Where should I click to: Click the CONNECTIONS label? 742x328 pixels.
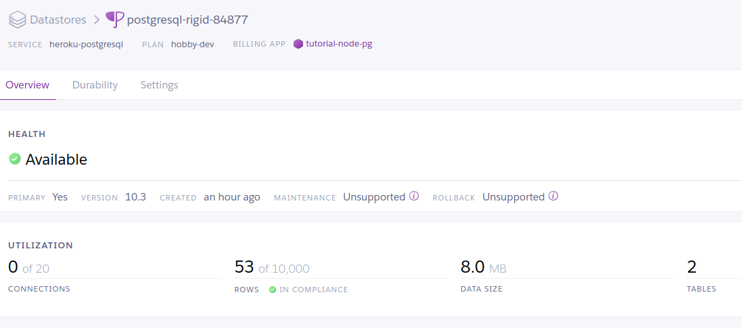point(39,289)
